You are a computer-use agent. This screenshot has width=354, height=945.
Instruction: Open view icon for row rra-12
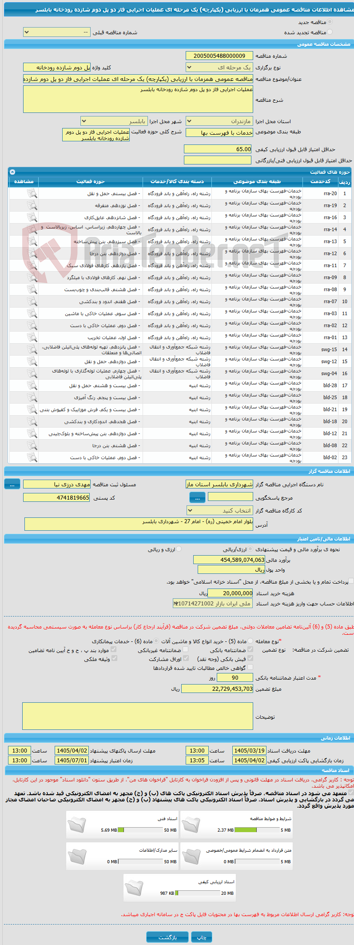coord(32,253)
